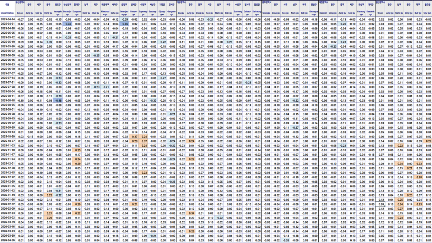Click the Classification header cell
The height and width of the screenshot is (243, 432).
7,13
